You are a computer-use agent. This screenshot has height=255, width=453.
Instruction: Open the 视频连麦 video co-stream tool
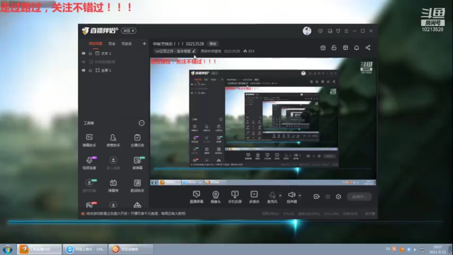point(89,163)
